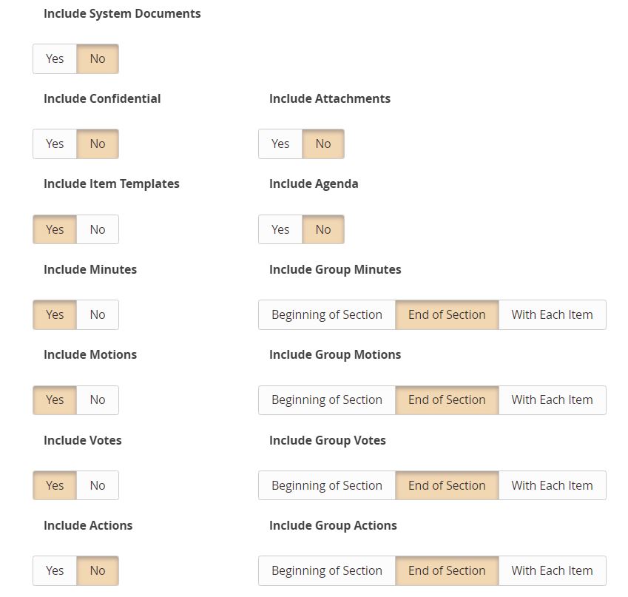This screenshot has height=597, width=628.
Task: Enable Include Confidential with Yes
Action: point(55,144)
